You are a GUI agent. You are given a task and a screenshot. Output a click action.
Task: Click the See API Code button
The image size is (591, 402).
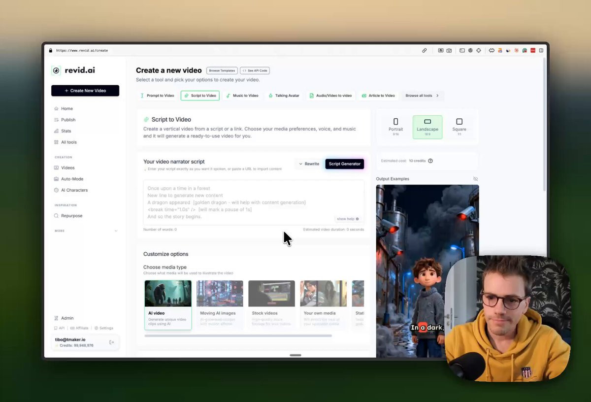pos(255,70)
